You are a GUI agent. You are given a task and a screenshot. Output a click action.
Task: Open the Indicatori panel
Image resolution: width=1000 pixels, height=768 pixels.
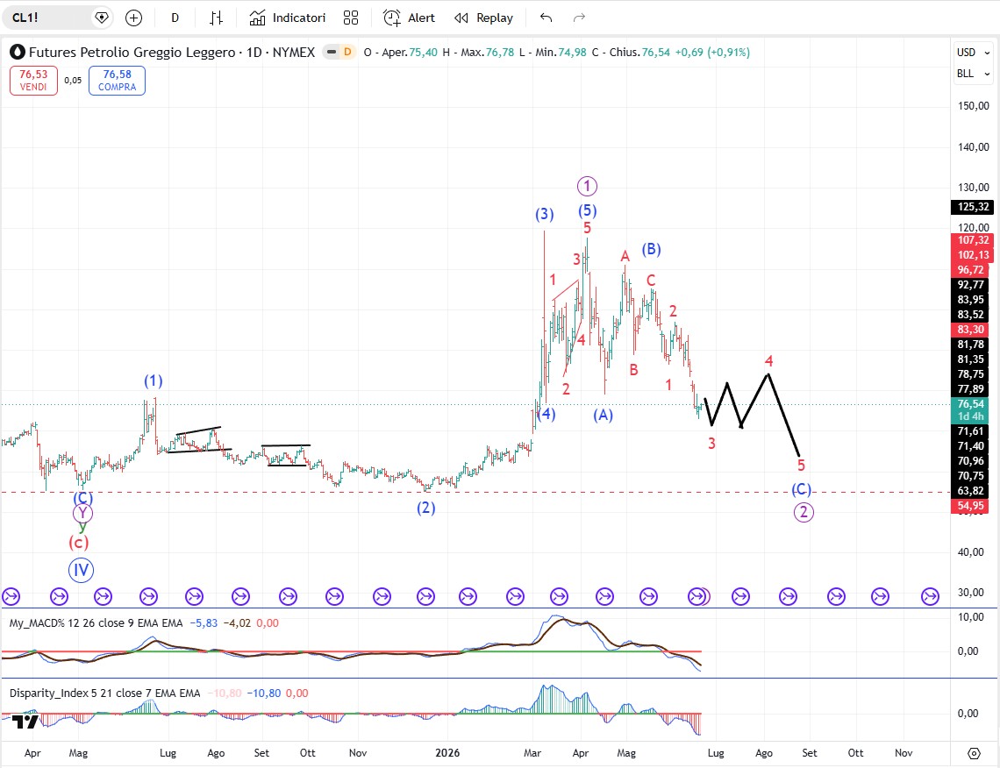click(x=288, y=18)
